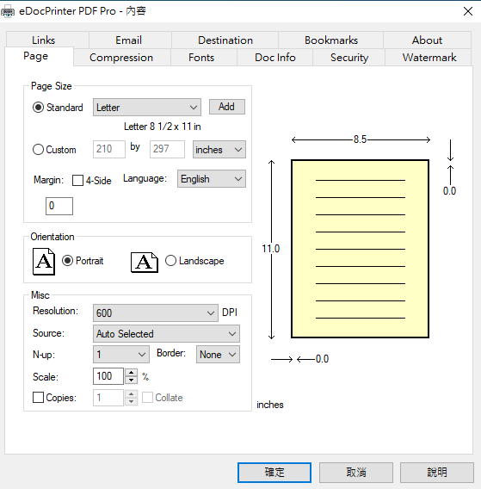Open the Bookmarks tab
Screen dimensions: 481x489
coord(331,40)
